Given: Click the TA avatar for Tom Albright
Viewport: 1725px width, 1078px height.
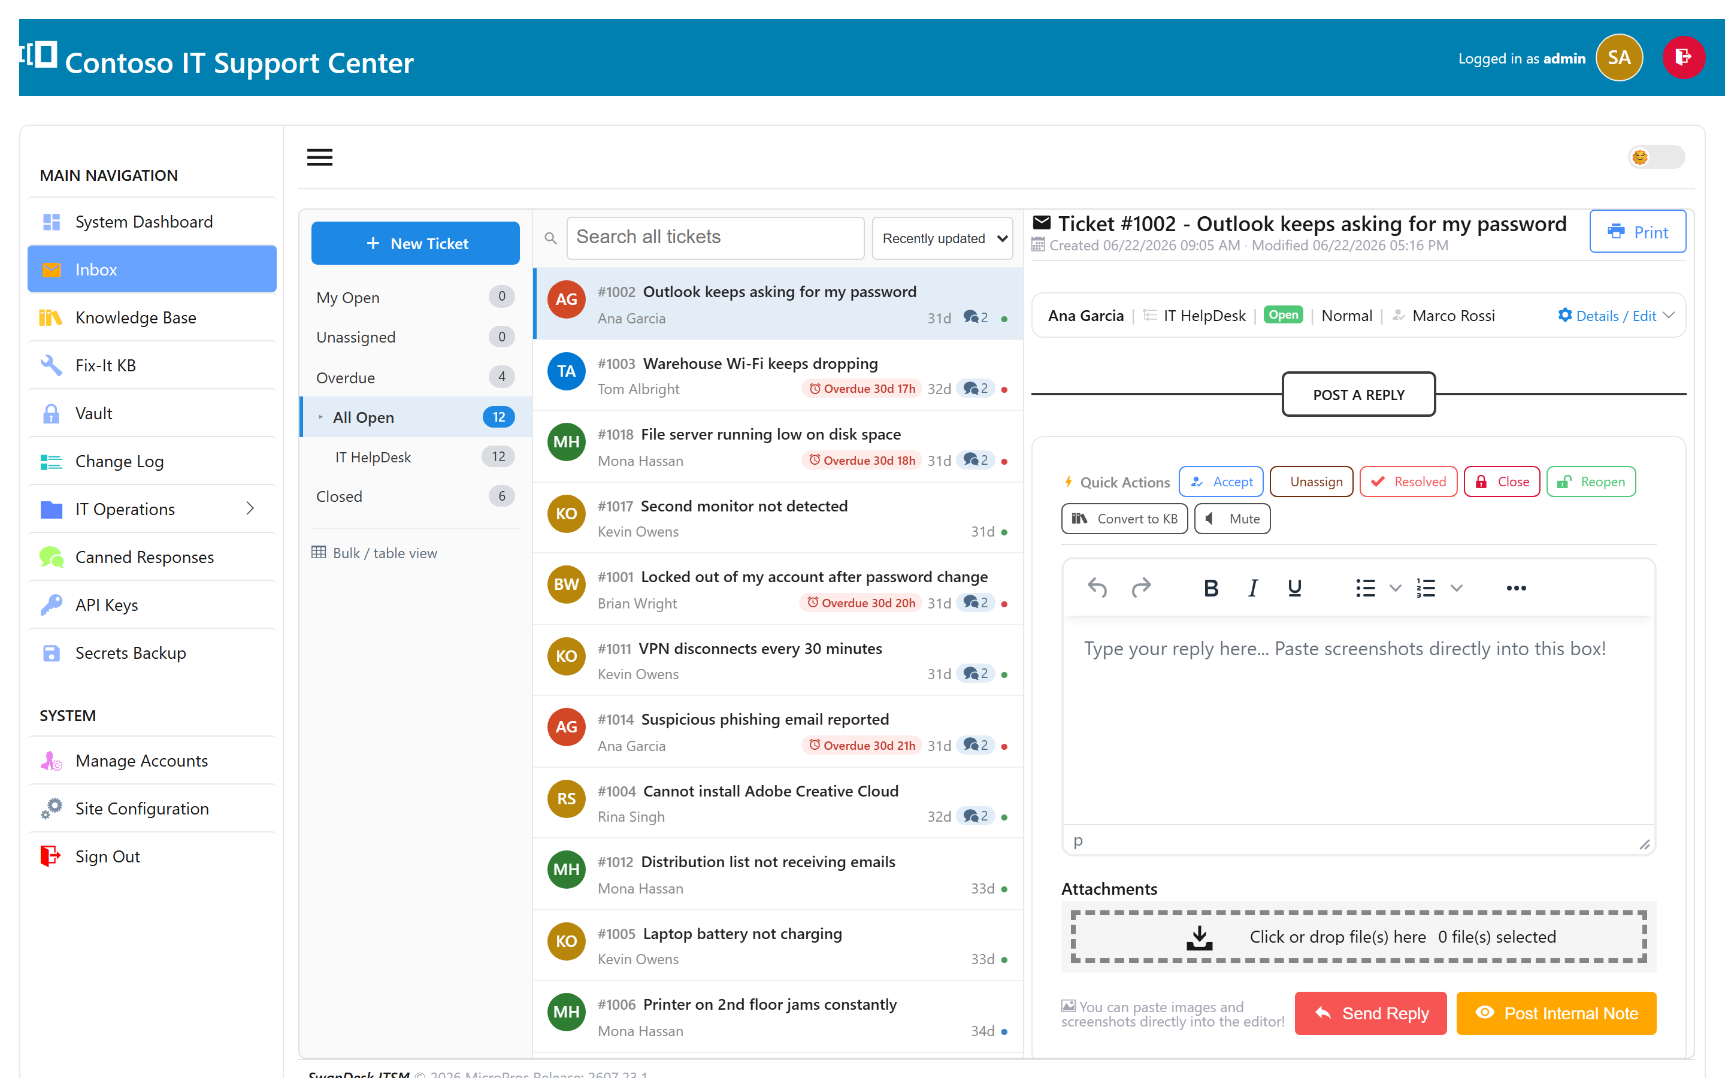Looking at the screenshot, I should (566, 371).
